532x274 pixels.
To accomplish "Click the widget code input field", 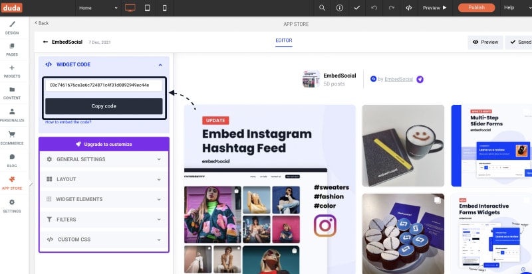I will tap(104, 86).
